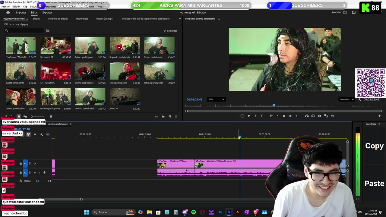Image resolution: width=386 pixels, height=217 pixels.
Task: Mute track A1 with M button
Action: tap(35, 173)
